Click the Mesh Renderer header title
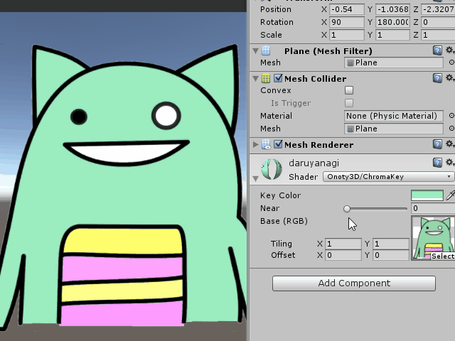 coord(319,145)
